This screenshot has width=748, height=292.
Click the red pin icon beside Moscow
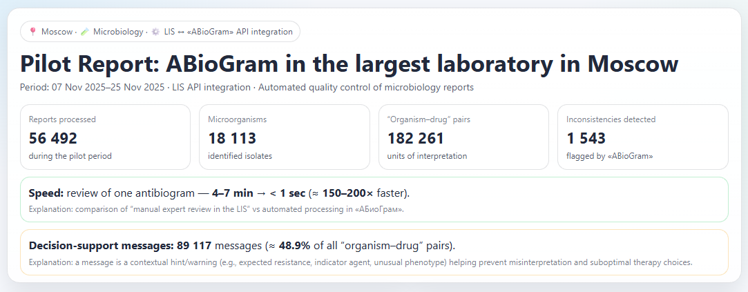(32, 32)
